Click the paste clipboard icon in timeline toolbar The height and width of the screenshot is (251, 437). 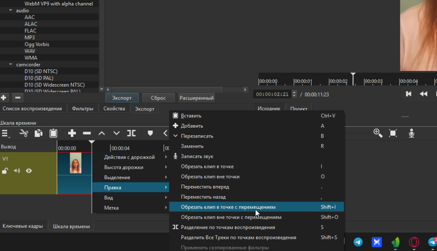click(53, 134)
